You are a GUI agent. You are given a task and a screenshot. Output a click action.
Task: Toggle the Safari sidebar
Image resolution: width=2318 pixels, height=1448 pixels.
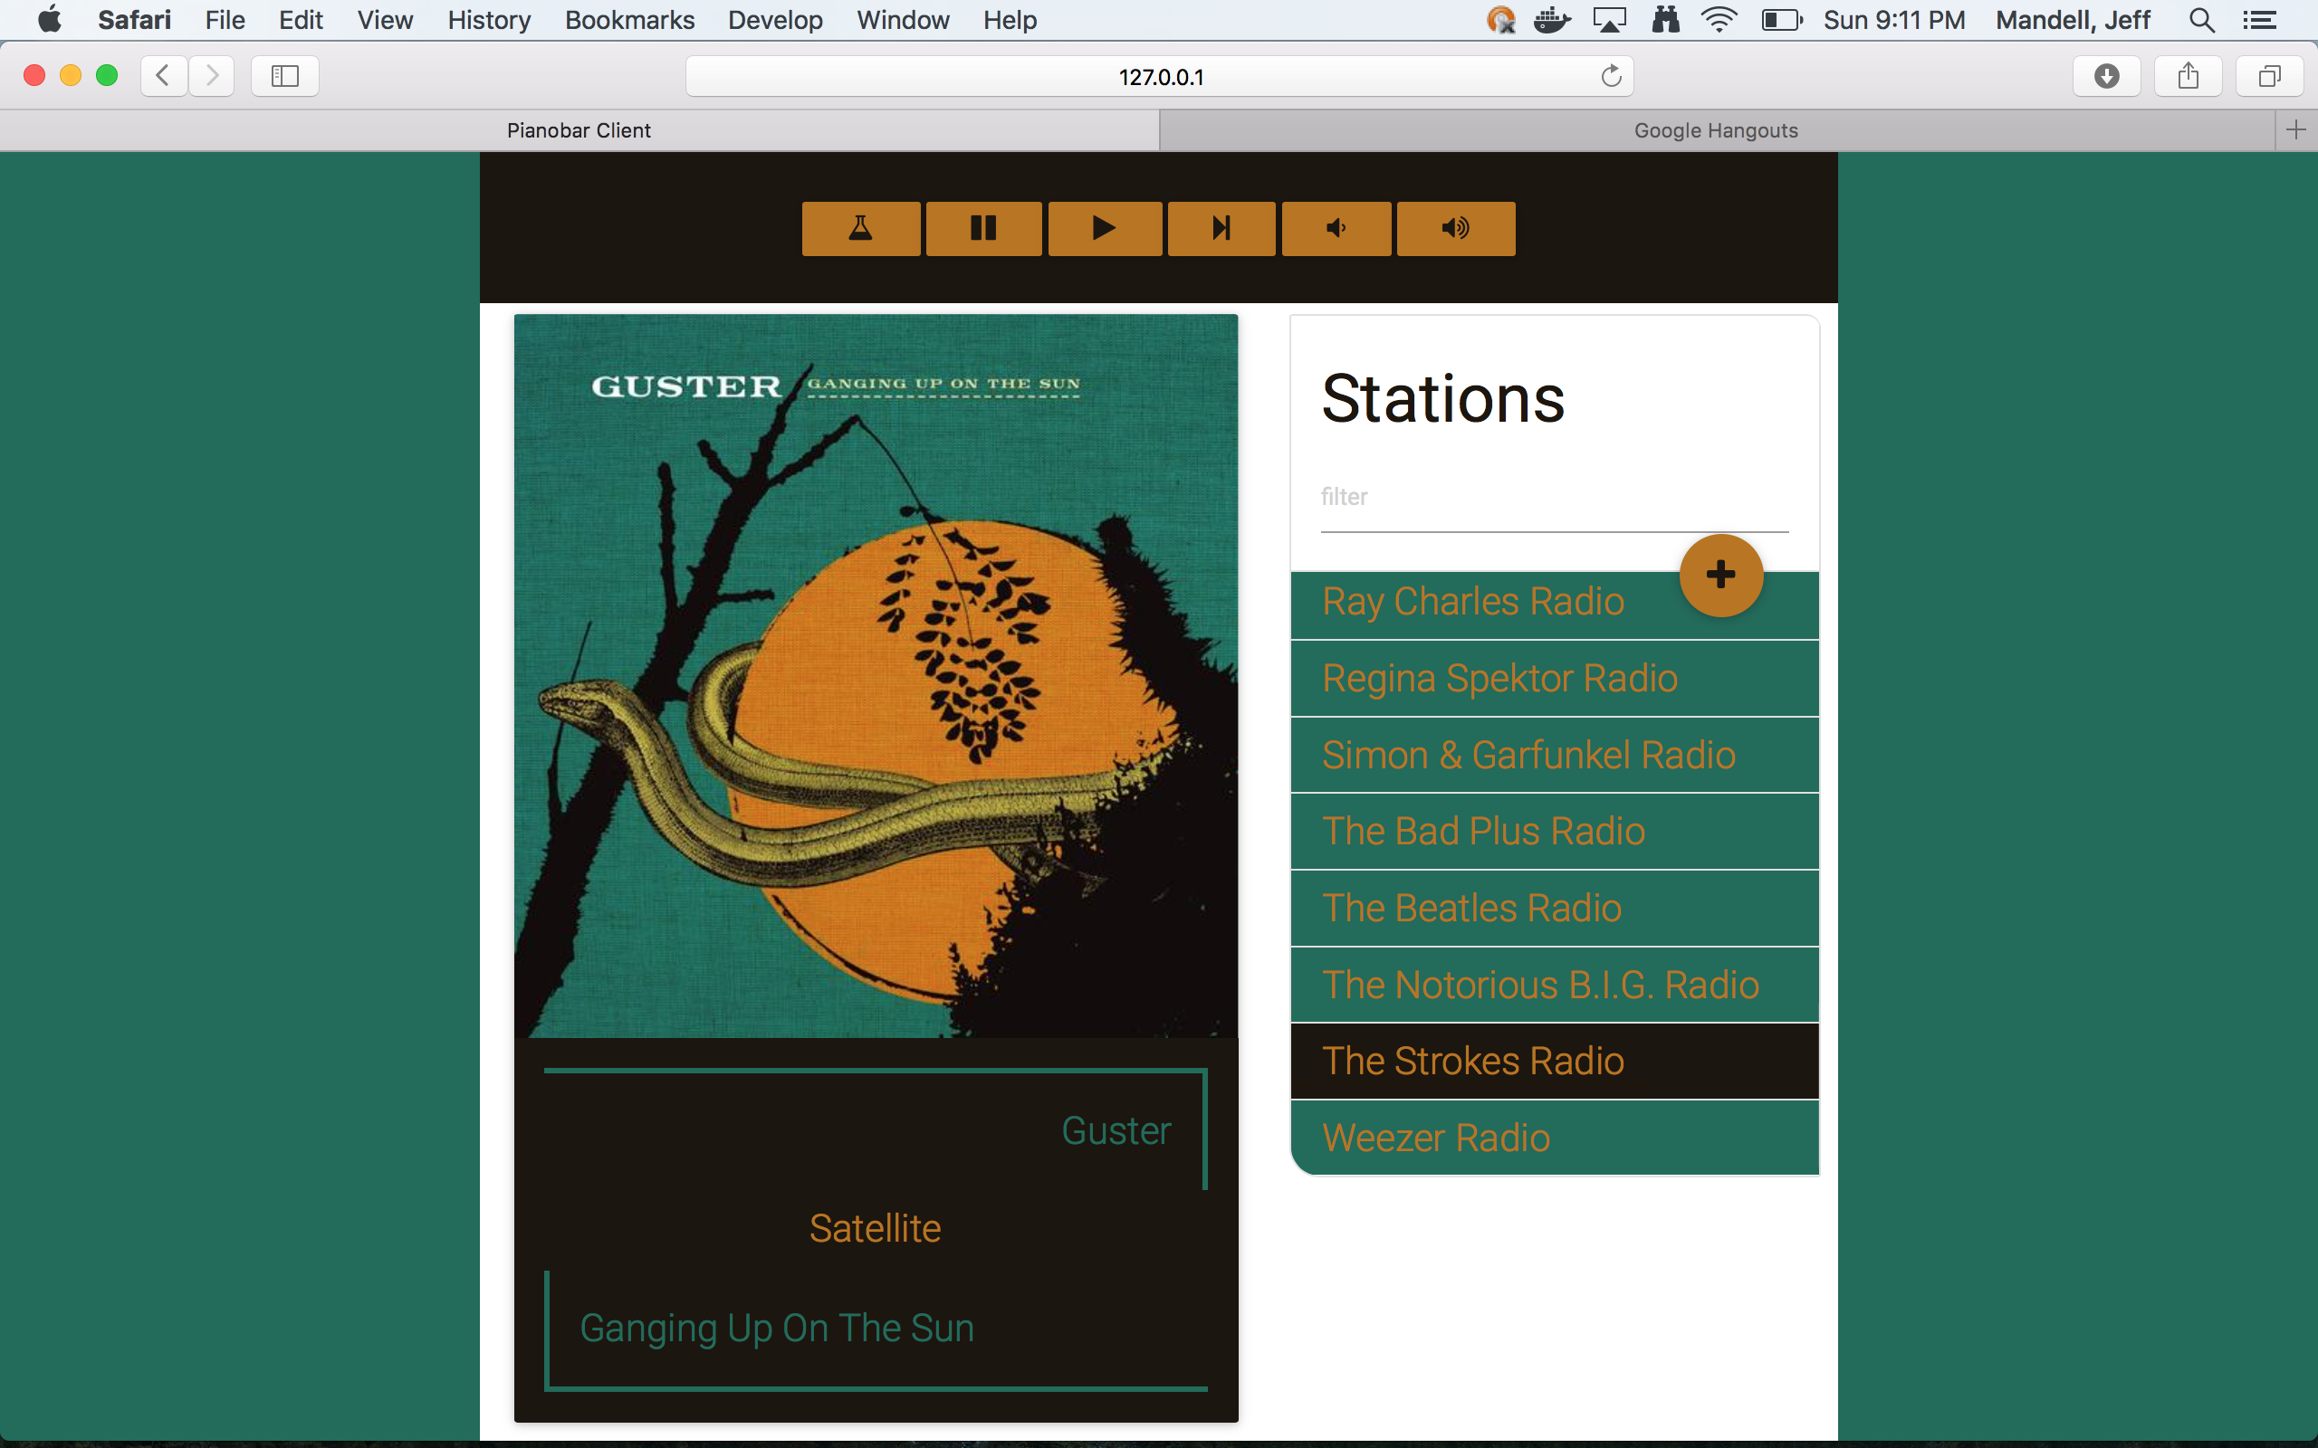(284, 77)
